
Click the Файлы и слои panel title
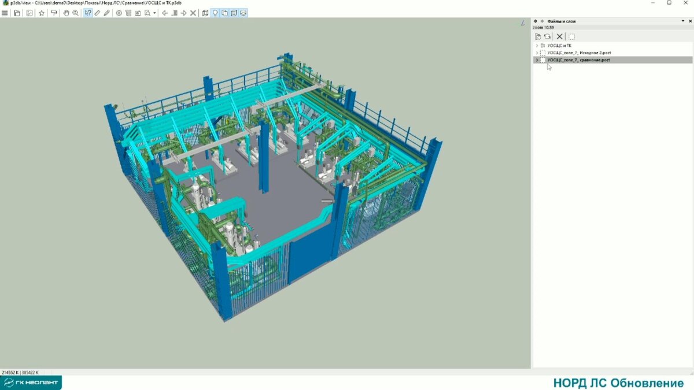(562, 21)
